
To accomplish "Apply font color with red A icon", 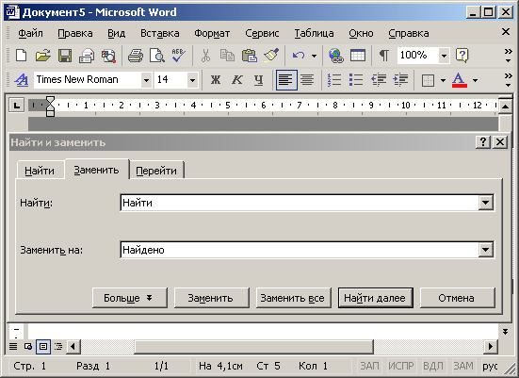I will pyautogui.click(x=460, y=80).
